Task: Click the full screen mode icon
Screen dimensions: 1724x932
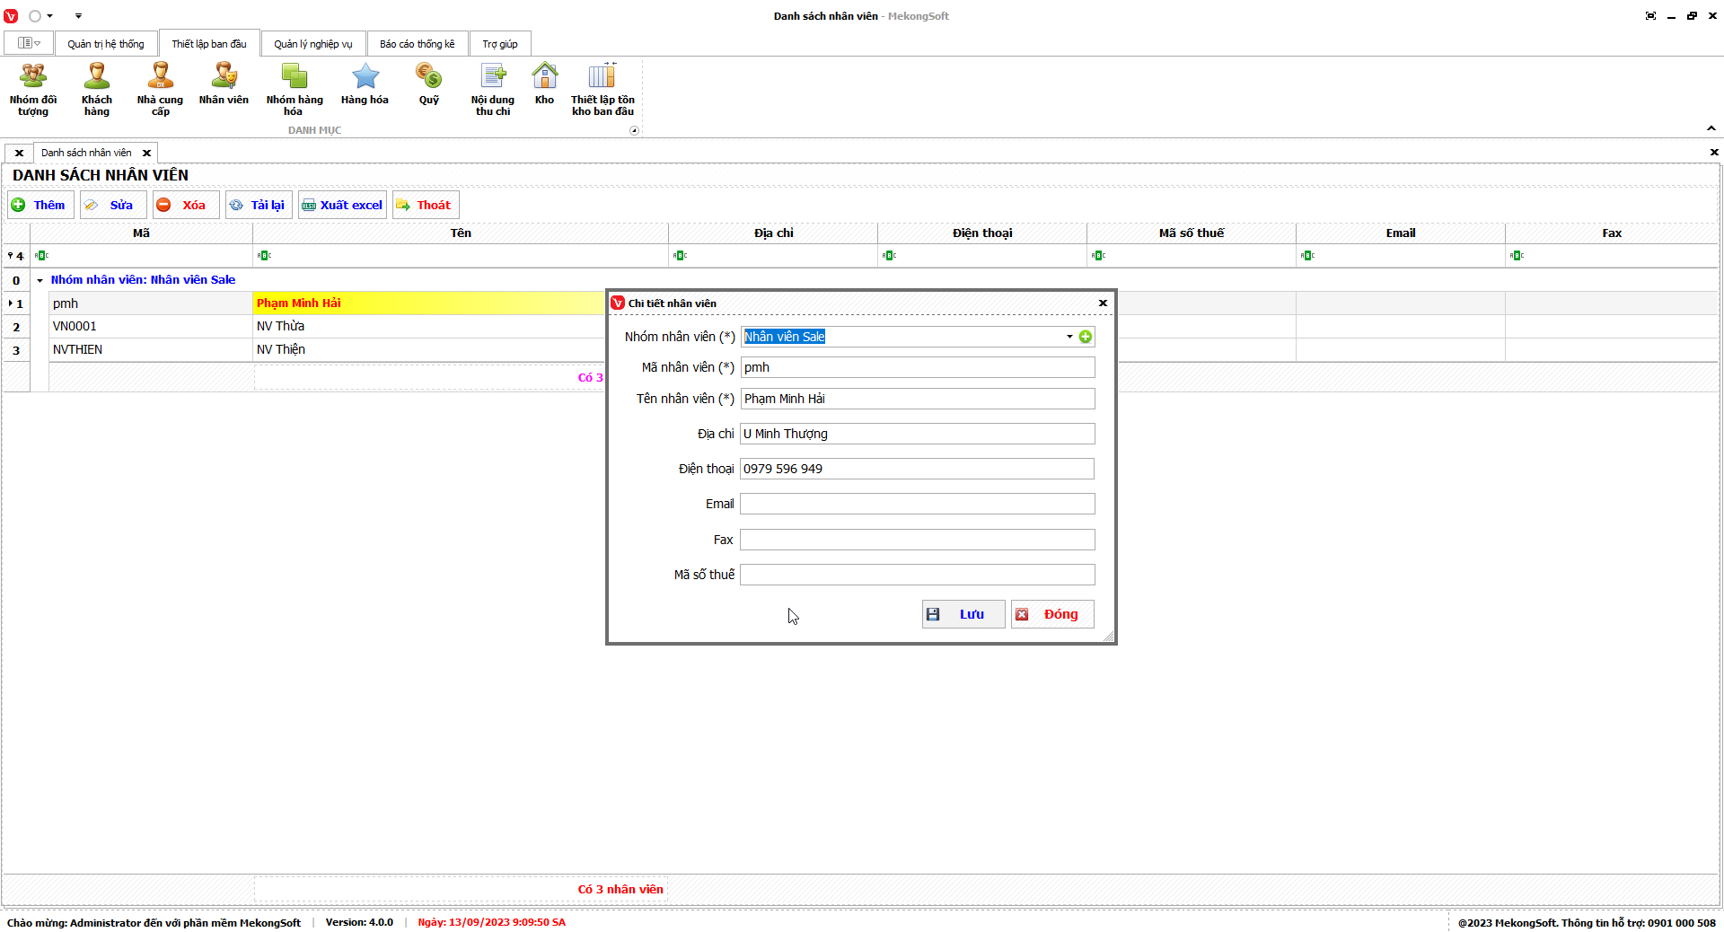Action: point(1650,16)
